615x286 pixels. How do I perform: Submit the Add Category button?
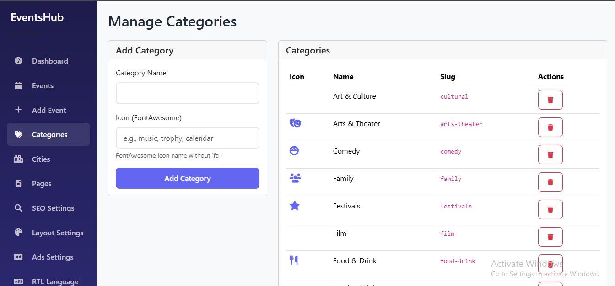click(187, 178)
